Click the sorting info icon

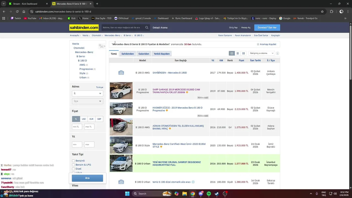coord(277,53)
